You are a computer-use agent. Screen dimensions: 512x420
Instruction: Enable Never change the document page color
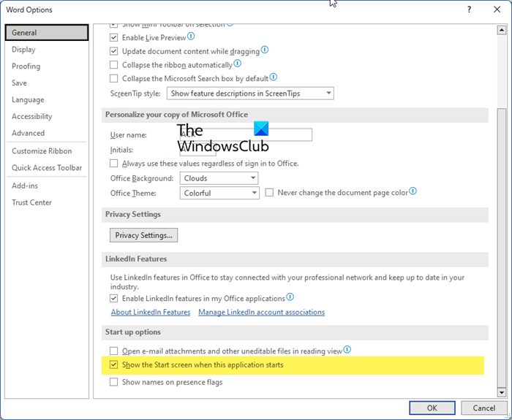269,192
